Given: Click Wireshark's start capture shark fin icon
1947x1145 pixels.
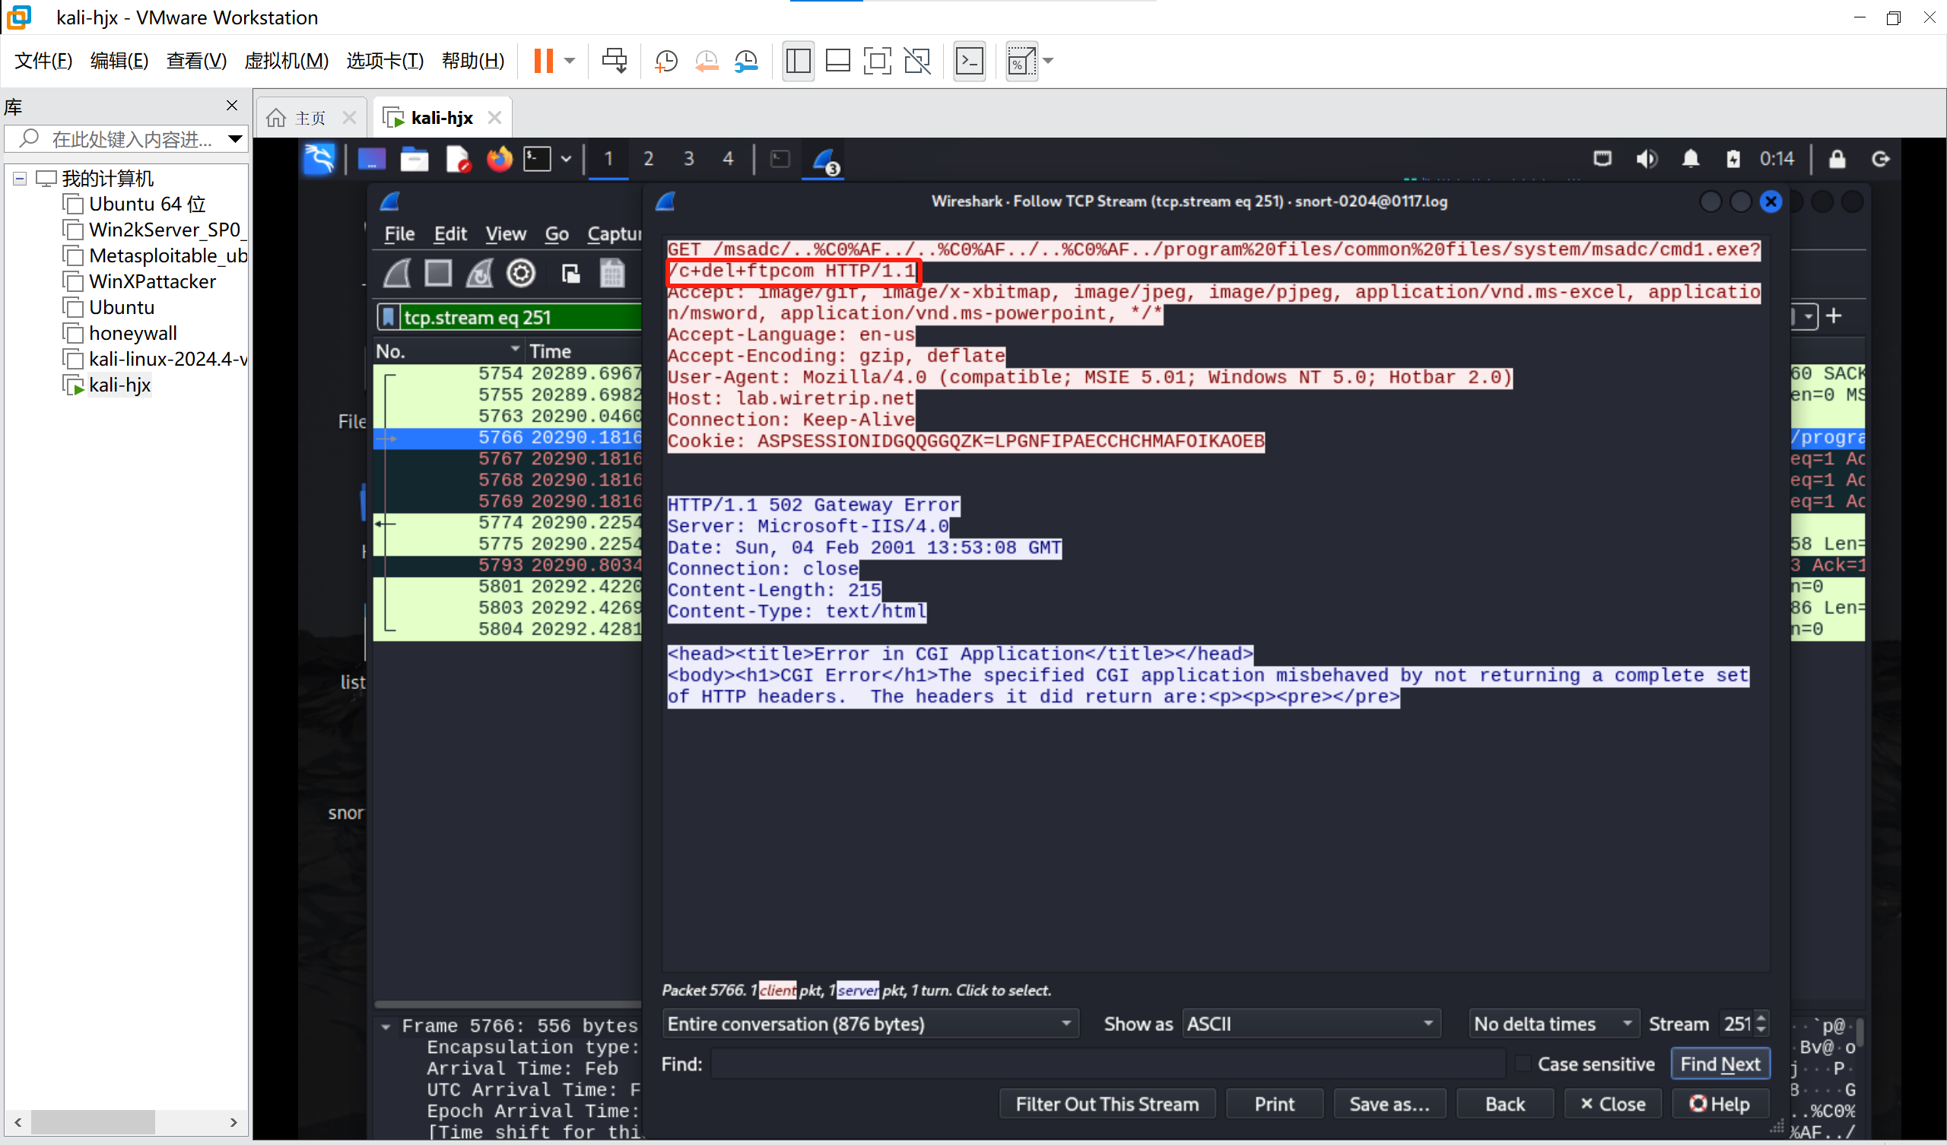Looking at the screenshot, I should [397, 274].
